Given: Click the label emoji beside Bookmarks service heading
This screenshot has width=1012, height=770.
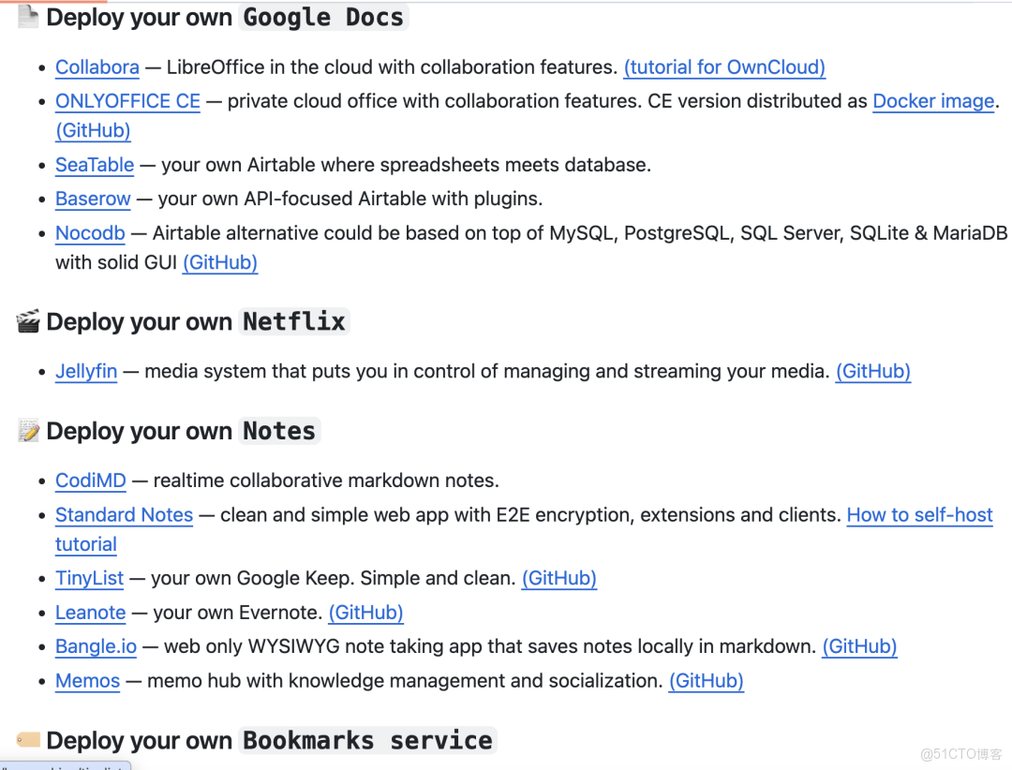Looking at the screenshot, I should (x=28, y=740).
